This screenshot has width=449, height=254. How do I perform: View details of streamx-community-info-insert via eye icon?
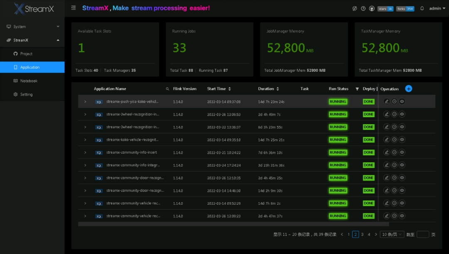tap(402, 152)
